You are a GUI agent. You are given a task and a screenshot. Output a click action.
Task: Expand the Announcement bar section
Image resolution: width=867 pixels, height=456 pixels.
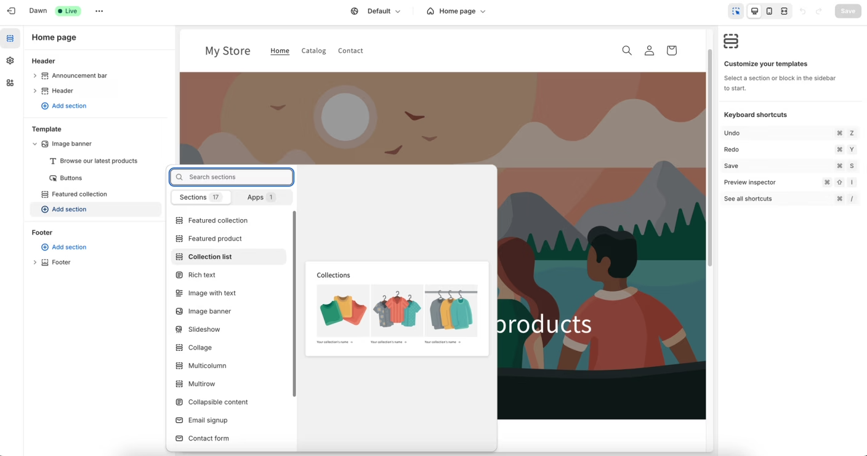click(35, 76)
